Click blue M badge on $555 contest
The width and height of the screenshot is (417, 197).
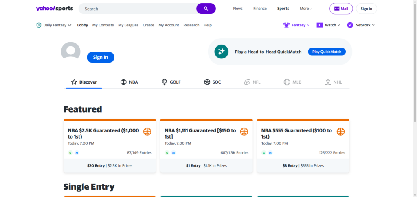(x=270, y=153)
